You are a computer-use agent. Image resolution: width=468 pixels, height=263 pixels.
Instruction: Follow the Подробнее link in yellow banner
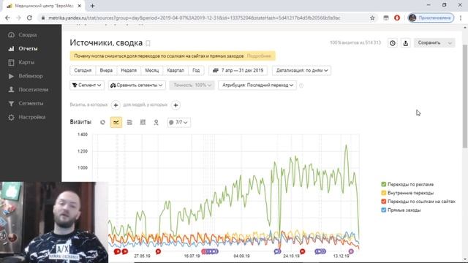259,56
